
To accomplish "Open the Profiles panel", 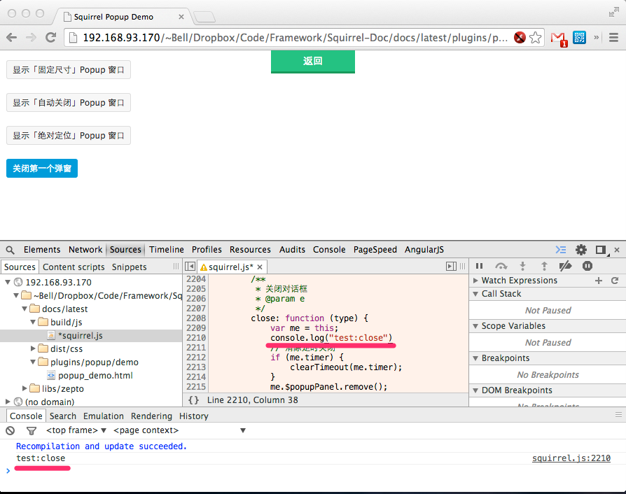I will click(x=207, y=250).
